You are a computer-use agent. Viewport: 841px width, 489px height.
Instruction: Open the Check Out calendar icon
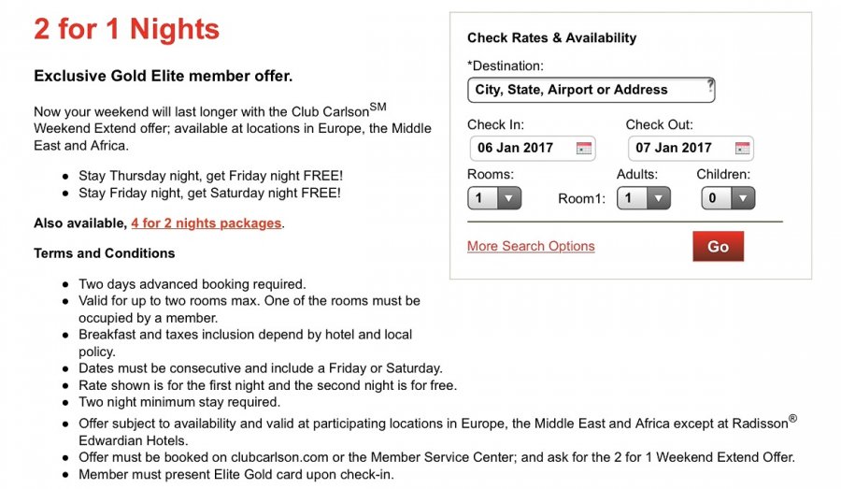coord(742,148)
